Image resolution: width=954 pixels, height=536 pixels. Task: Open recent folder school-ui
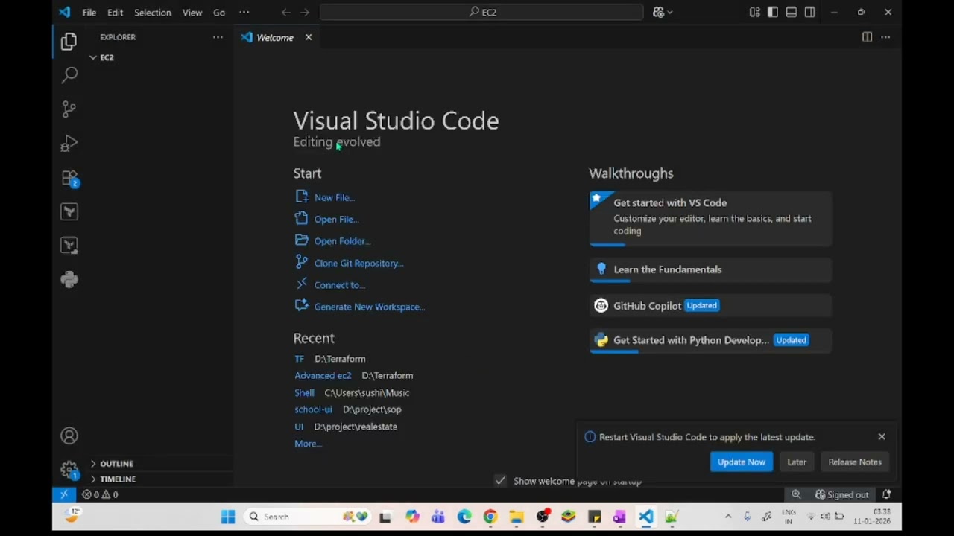point(313,409)
